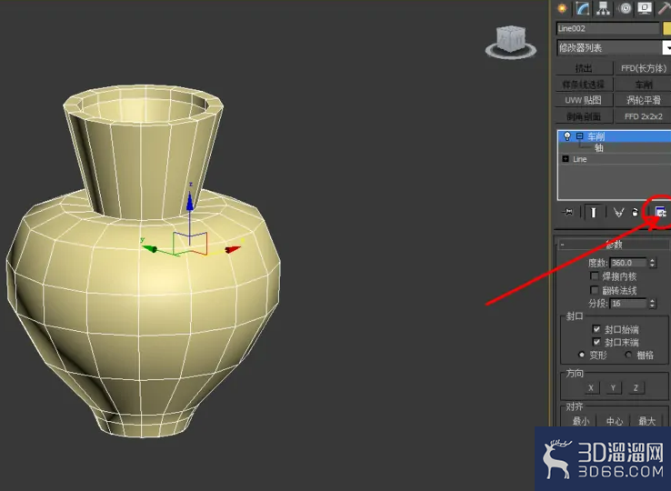Select the 栅格 radio button
Screen dimensions: 671x491
[628, 355]
